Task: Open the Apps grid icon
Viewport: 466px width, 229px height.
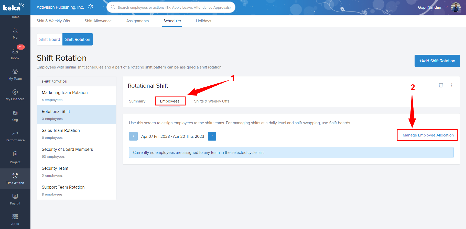Action: [x=15, y=217]
